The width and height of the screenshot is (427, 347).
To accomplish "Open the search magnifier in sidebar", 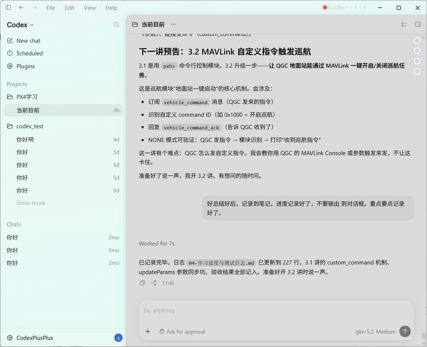I will (x=116, y=25).
